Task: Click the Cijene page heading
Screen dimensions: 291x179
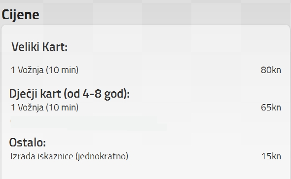Action: pyautogui.click(x=20, y=15)
